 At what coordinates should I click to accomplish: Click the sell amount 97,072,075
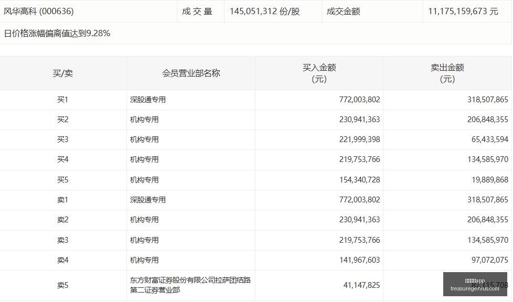[490, 260]
